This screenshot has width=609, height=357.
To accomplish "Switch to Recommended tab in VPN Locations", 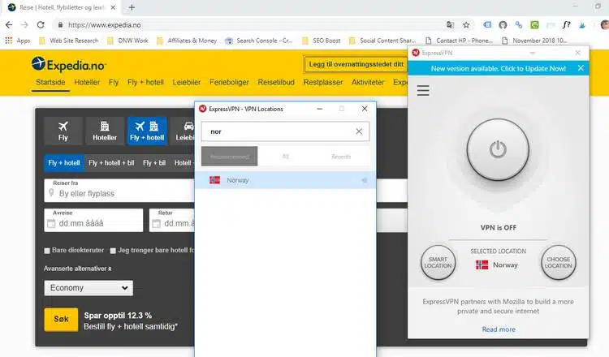I will pyautogui.click(x=229, y=157).
